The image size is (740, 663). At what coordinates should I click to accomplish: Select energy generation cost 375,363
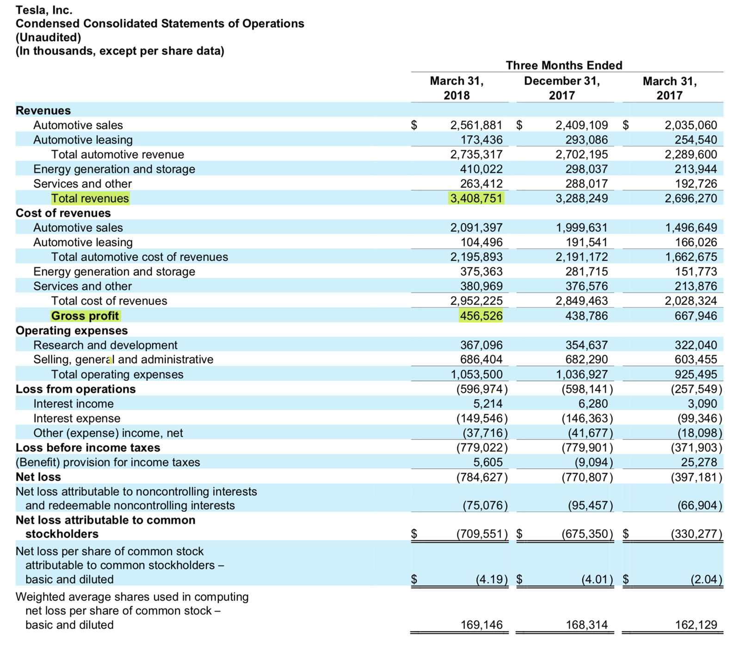(481, 271)
